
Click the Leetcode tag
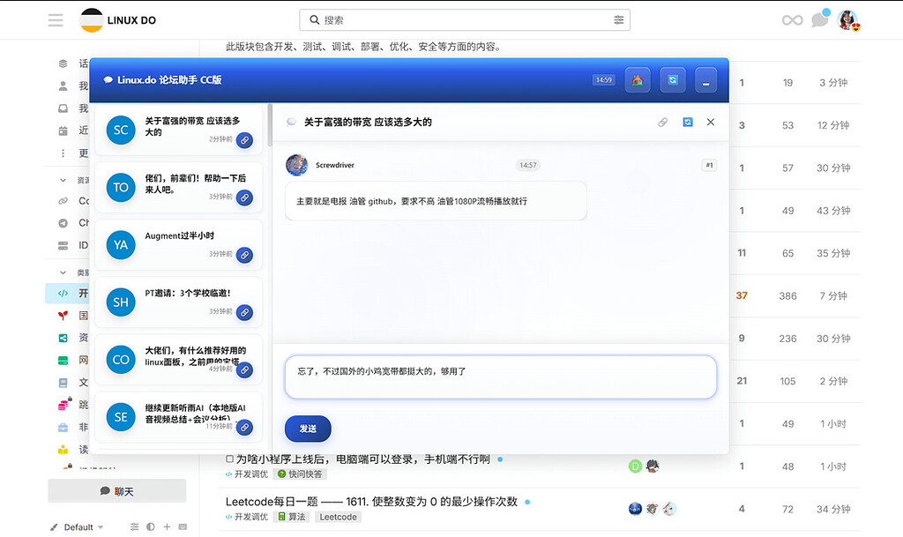coord(338,517)
